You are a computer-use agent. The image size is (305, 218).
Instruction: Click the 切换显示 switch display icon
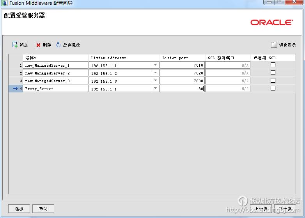(x=274, y=45)
